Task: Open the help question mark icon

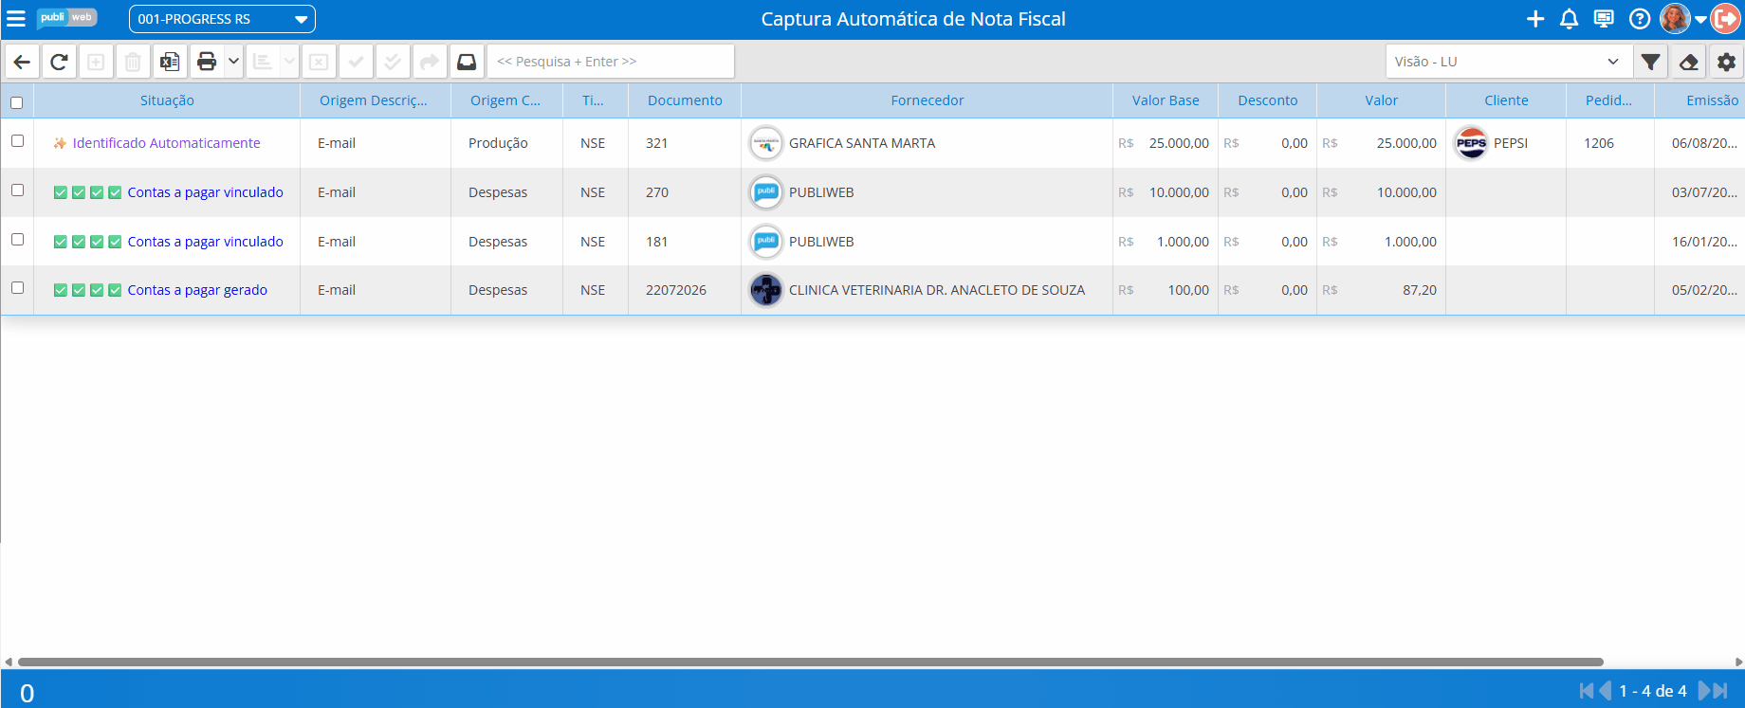Action: pos(1640,19)
